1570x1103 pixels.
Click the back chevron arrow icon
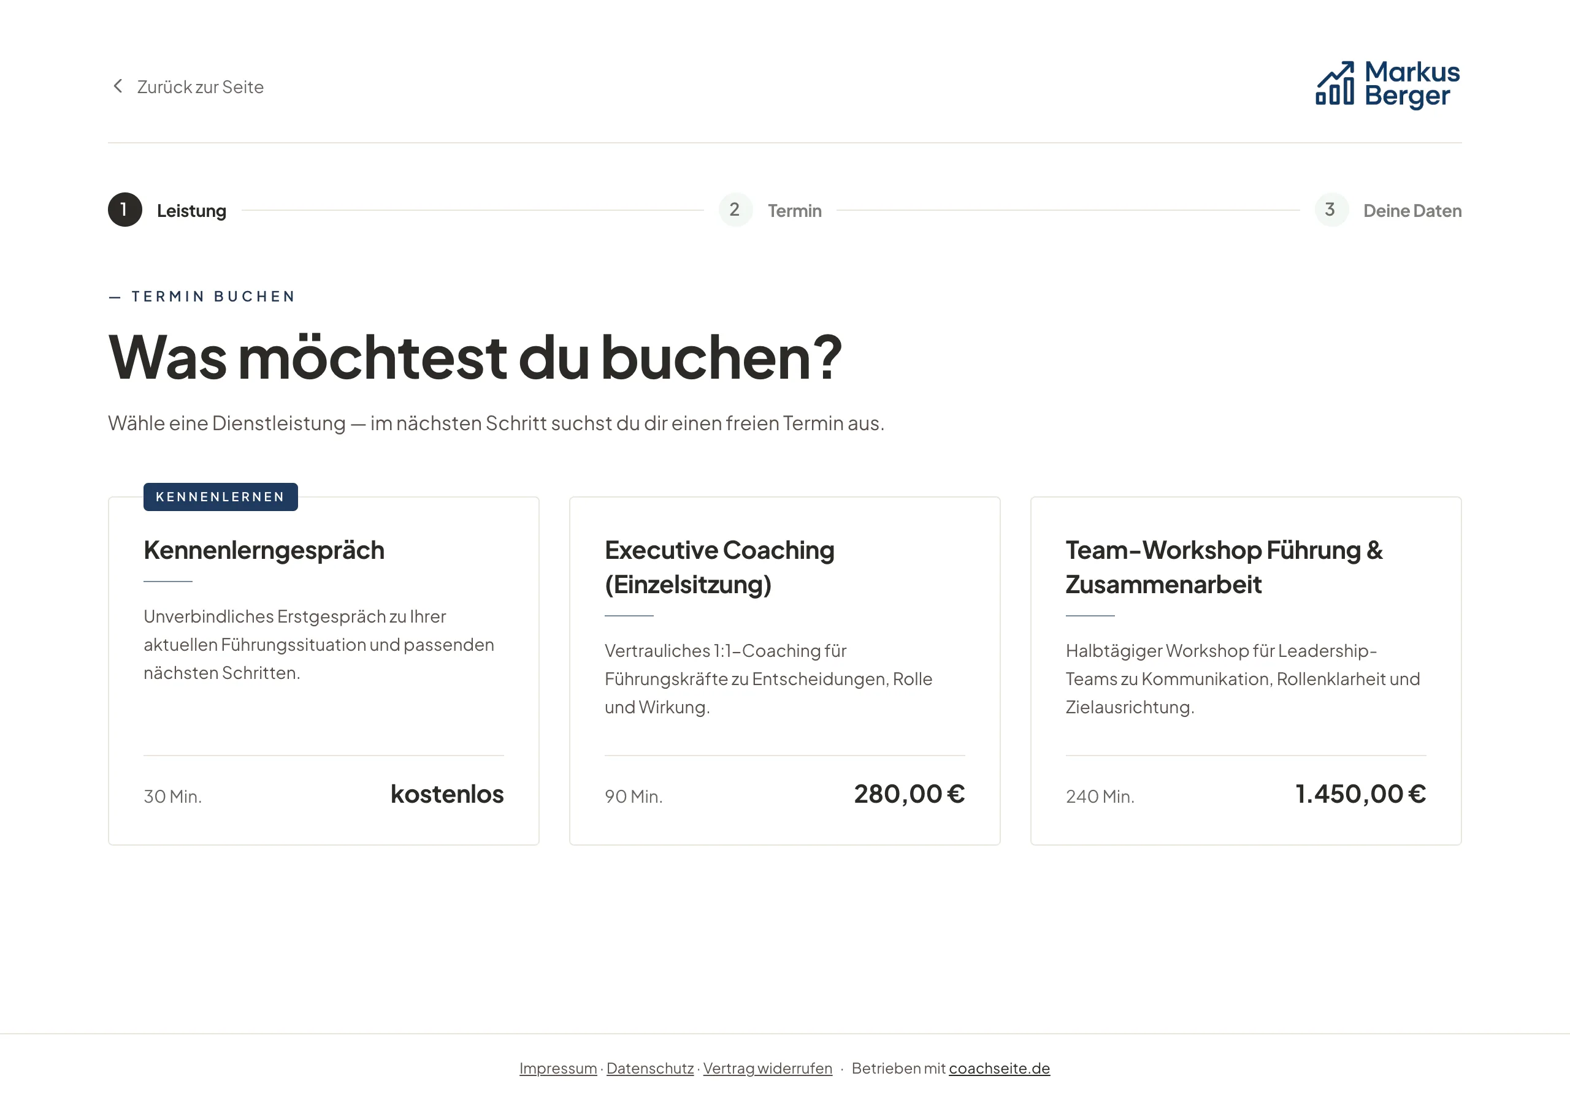pos(118,86)
